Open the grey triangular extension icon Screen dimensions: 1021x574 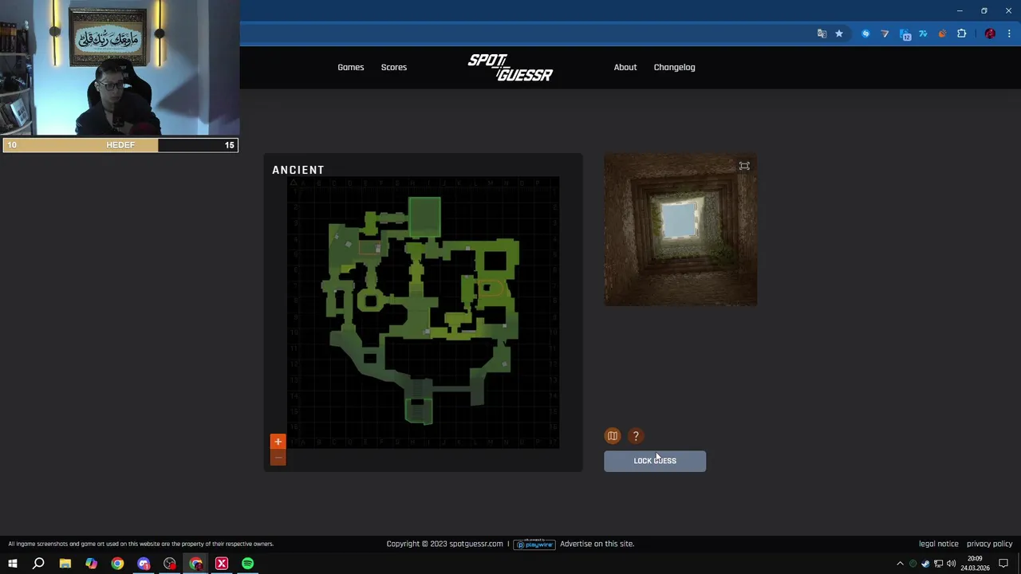coord(885,33)
